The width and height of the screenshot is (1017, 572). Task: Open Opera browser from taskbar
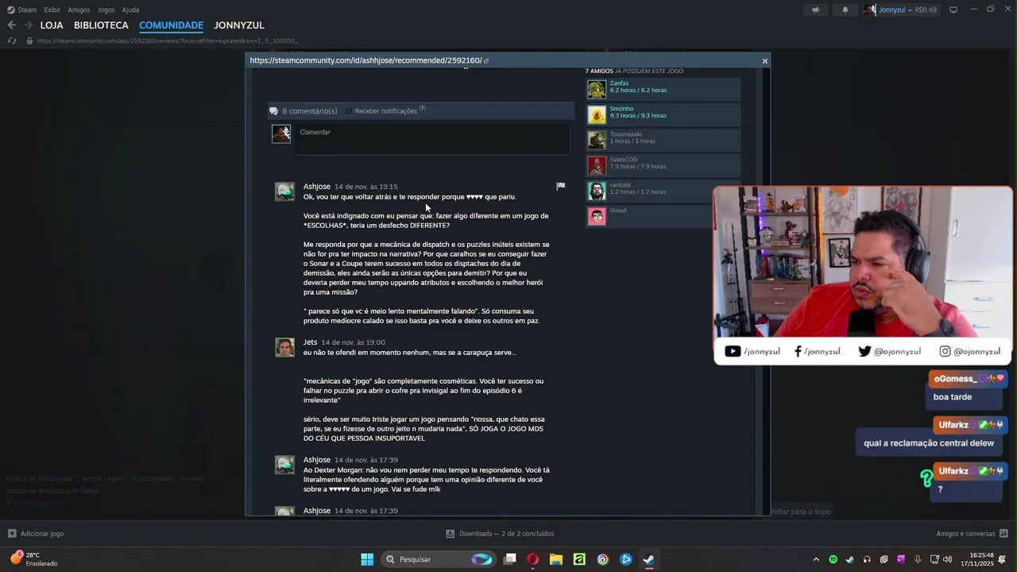point(532,559)
